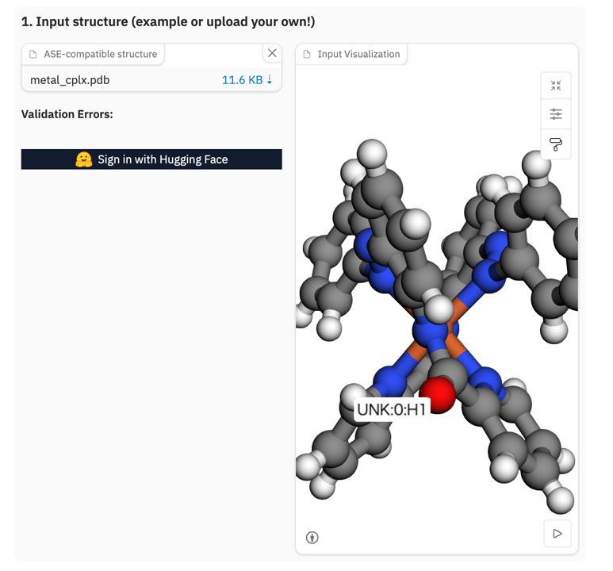Image resolution: width=613 pixels, height=571 pixels.
Task: Select the ASE-compatible structure label tab
Action: tap(100, 55)
